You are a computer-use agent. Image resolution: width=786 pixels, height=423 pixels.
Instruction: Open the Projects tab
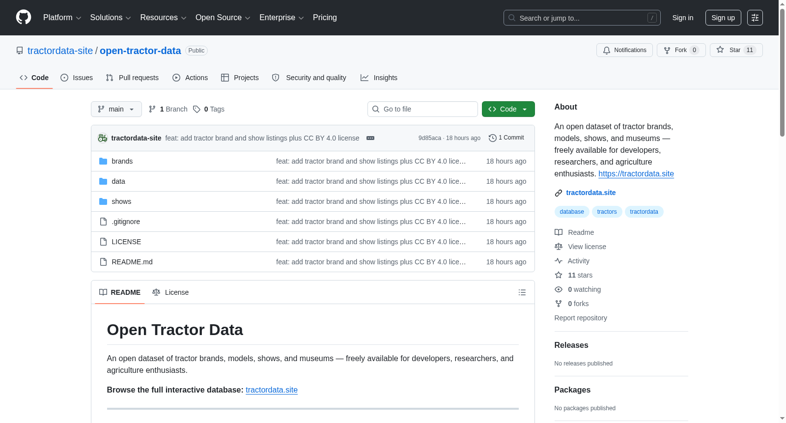click(x=240, y=78)
